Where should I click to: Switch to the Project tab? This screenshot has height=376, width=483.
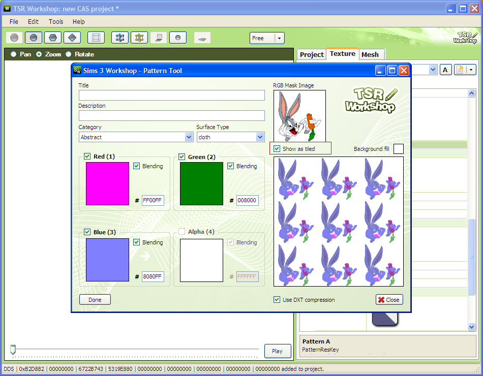(x=312, y=54)
